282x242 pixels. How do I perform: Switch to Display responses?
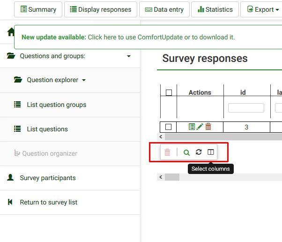coord(101,9)
